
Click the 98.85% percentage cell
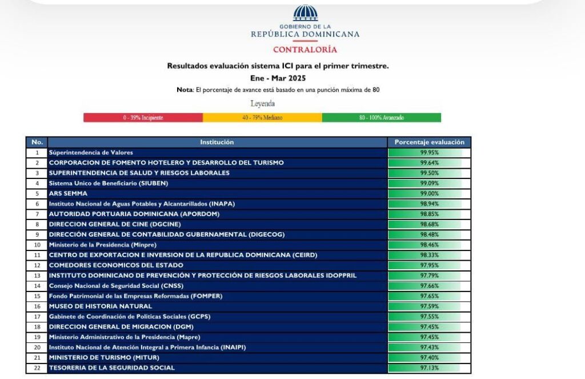pyautogui.click(x=430, y=214)
